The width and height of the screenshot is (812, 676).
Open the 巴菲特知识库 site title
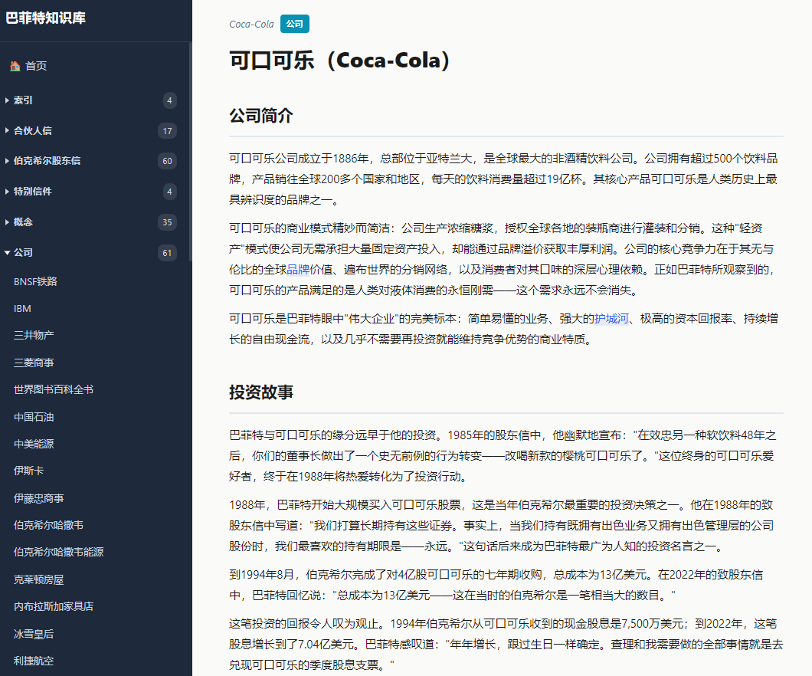(45, 18)
